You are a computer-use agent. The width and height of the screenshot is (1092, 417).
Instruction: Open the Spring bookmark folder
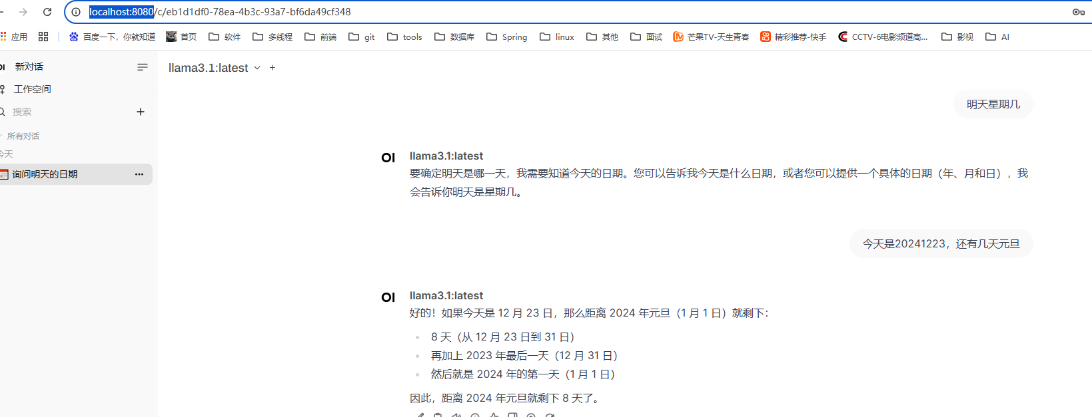click(x=506, y=37)
